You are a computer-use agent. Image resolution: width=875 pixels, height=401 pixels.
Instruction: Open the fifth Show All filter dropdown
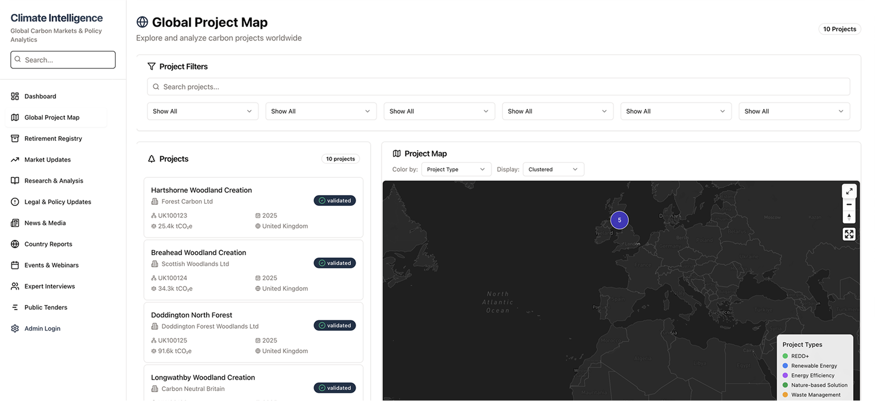(x=676, y=111)
